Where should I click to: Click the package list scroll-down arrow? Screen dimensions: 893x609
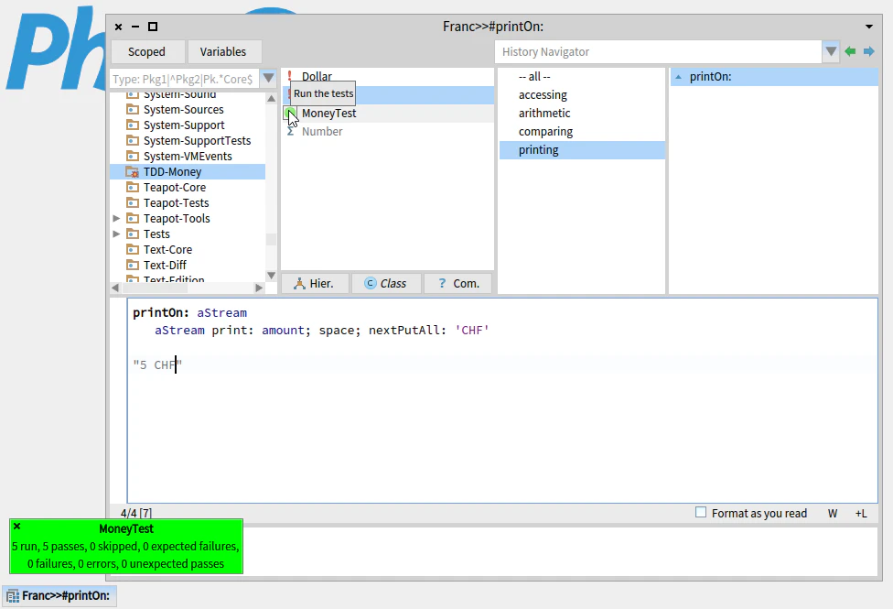[x=271, y=276]
